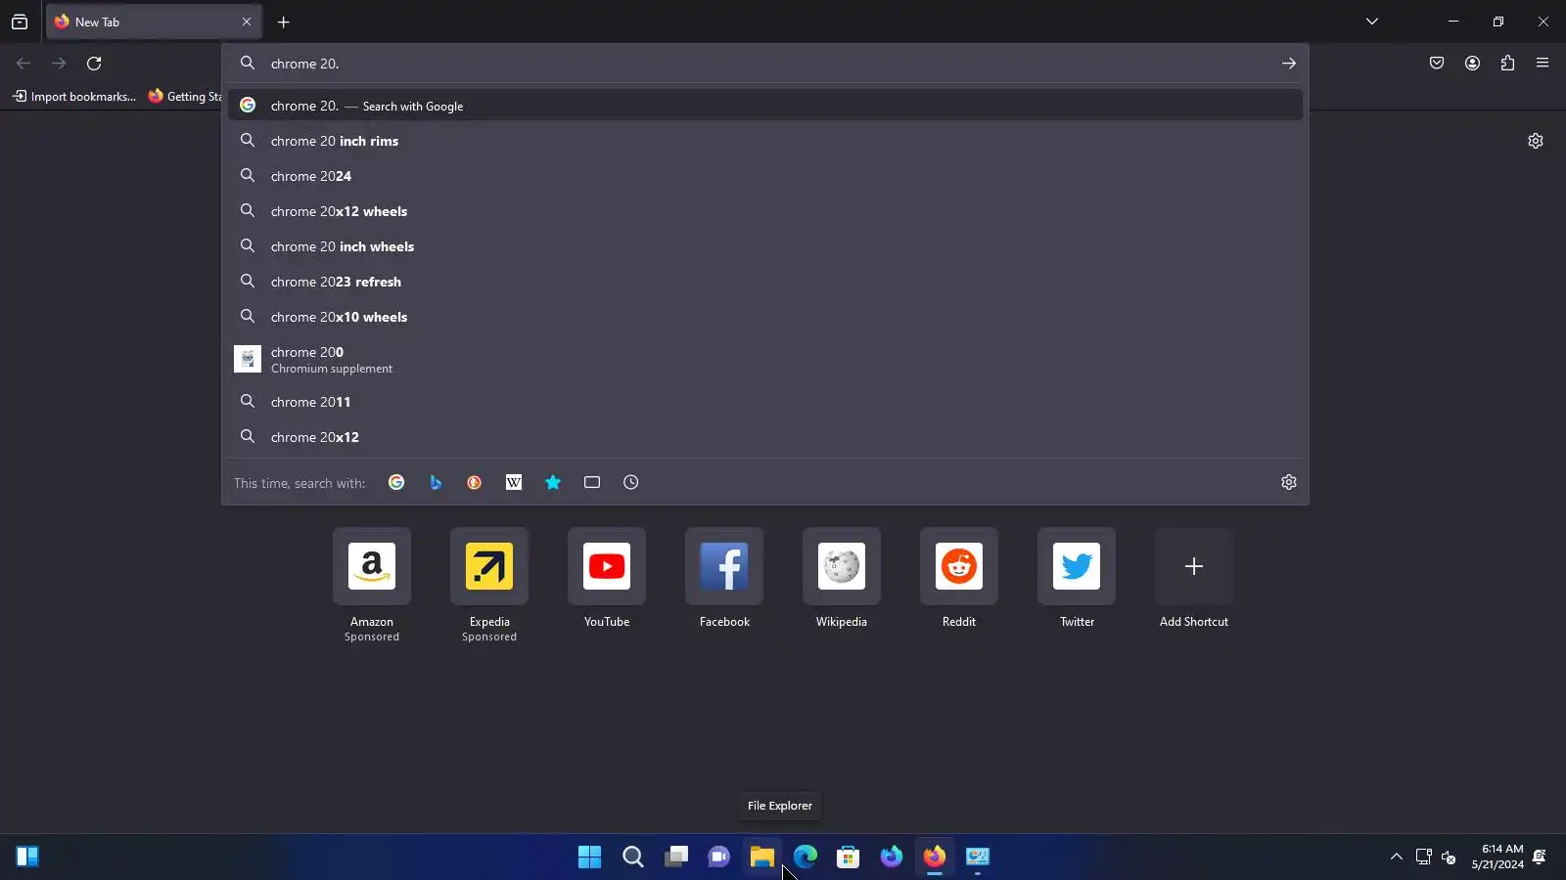Open Getting Started bookmark
Screen dimensions: 1566x880
(x=185, y=96)
